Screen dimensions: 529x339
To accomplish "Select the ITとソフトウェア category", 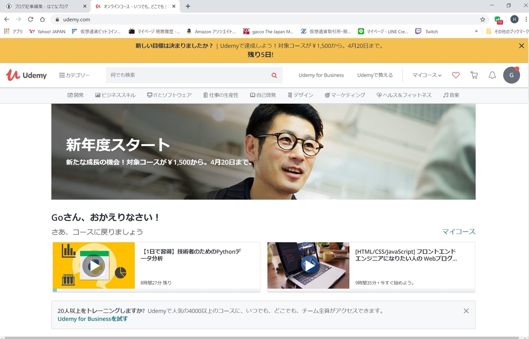I will click(x=169, y=95).
